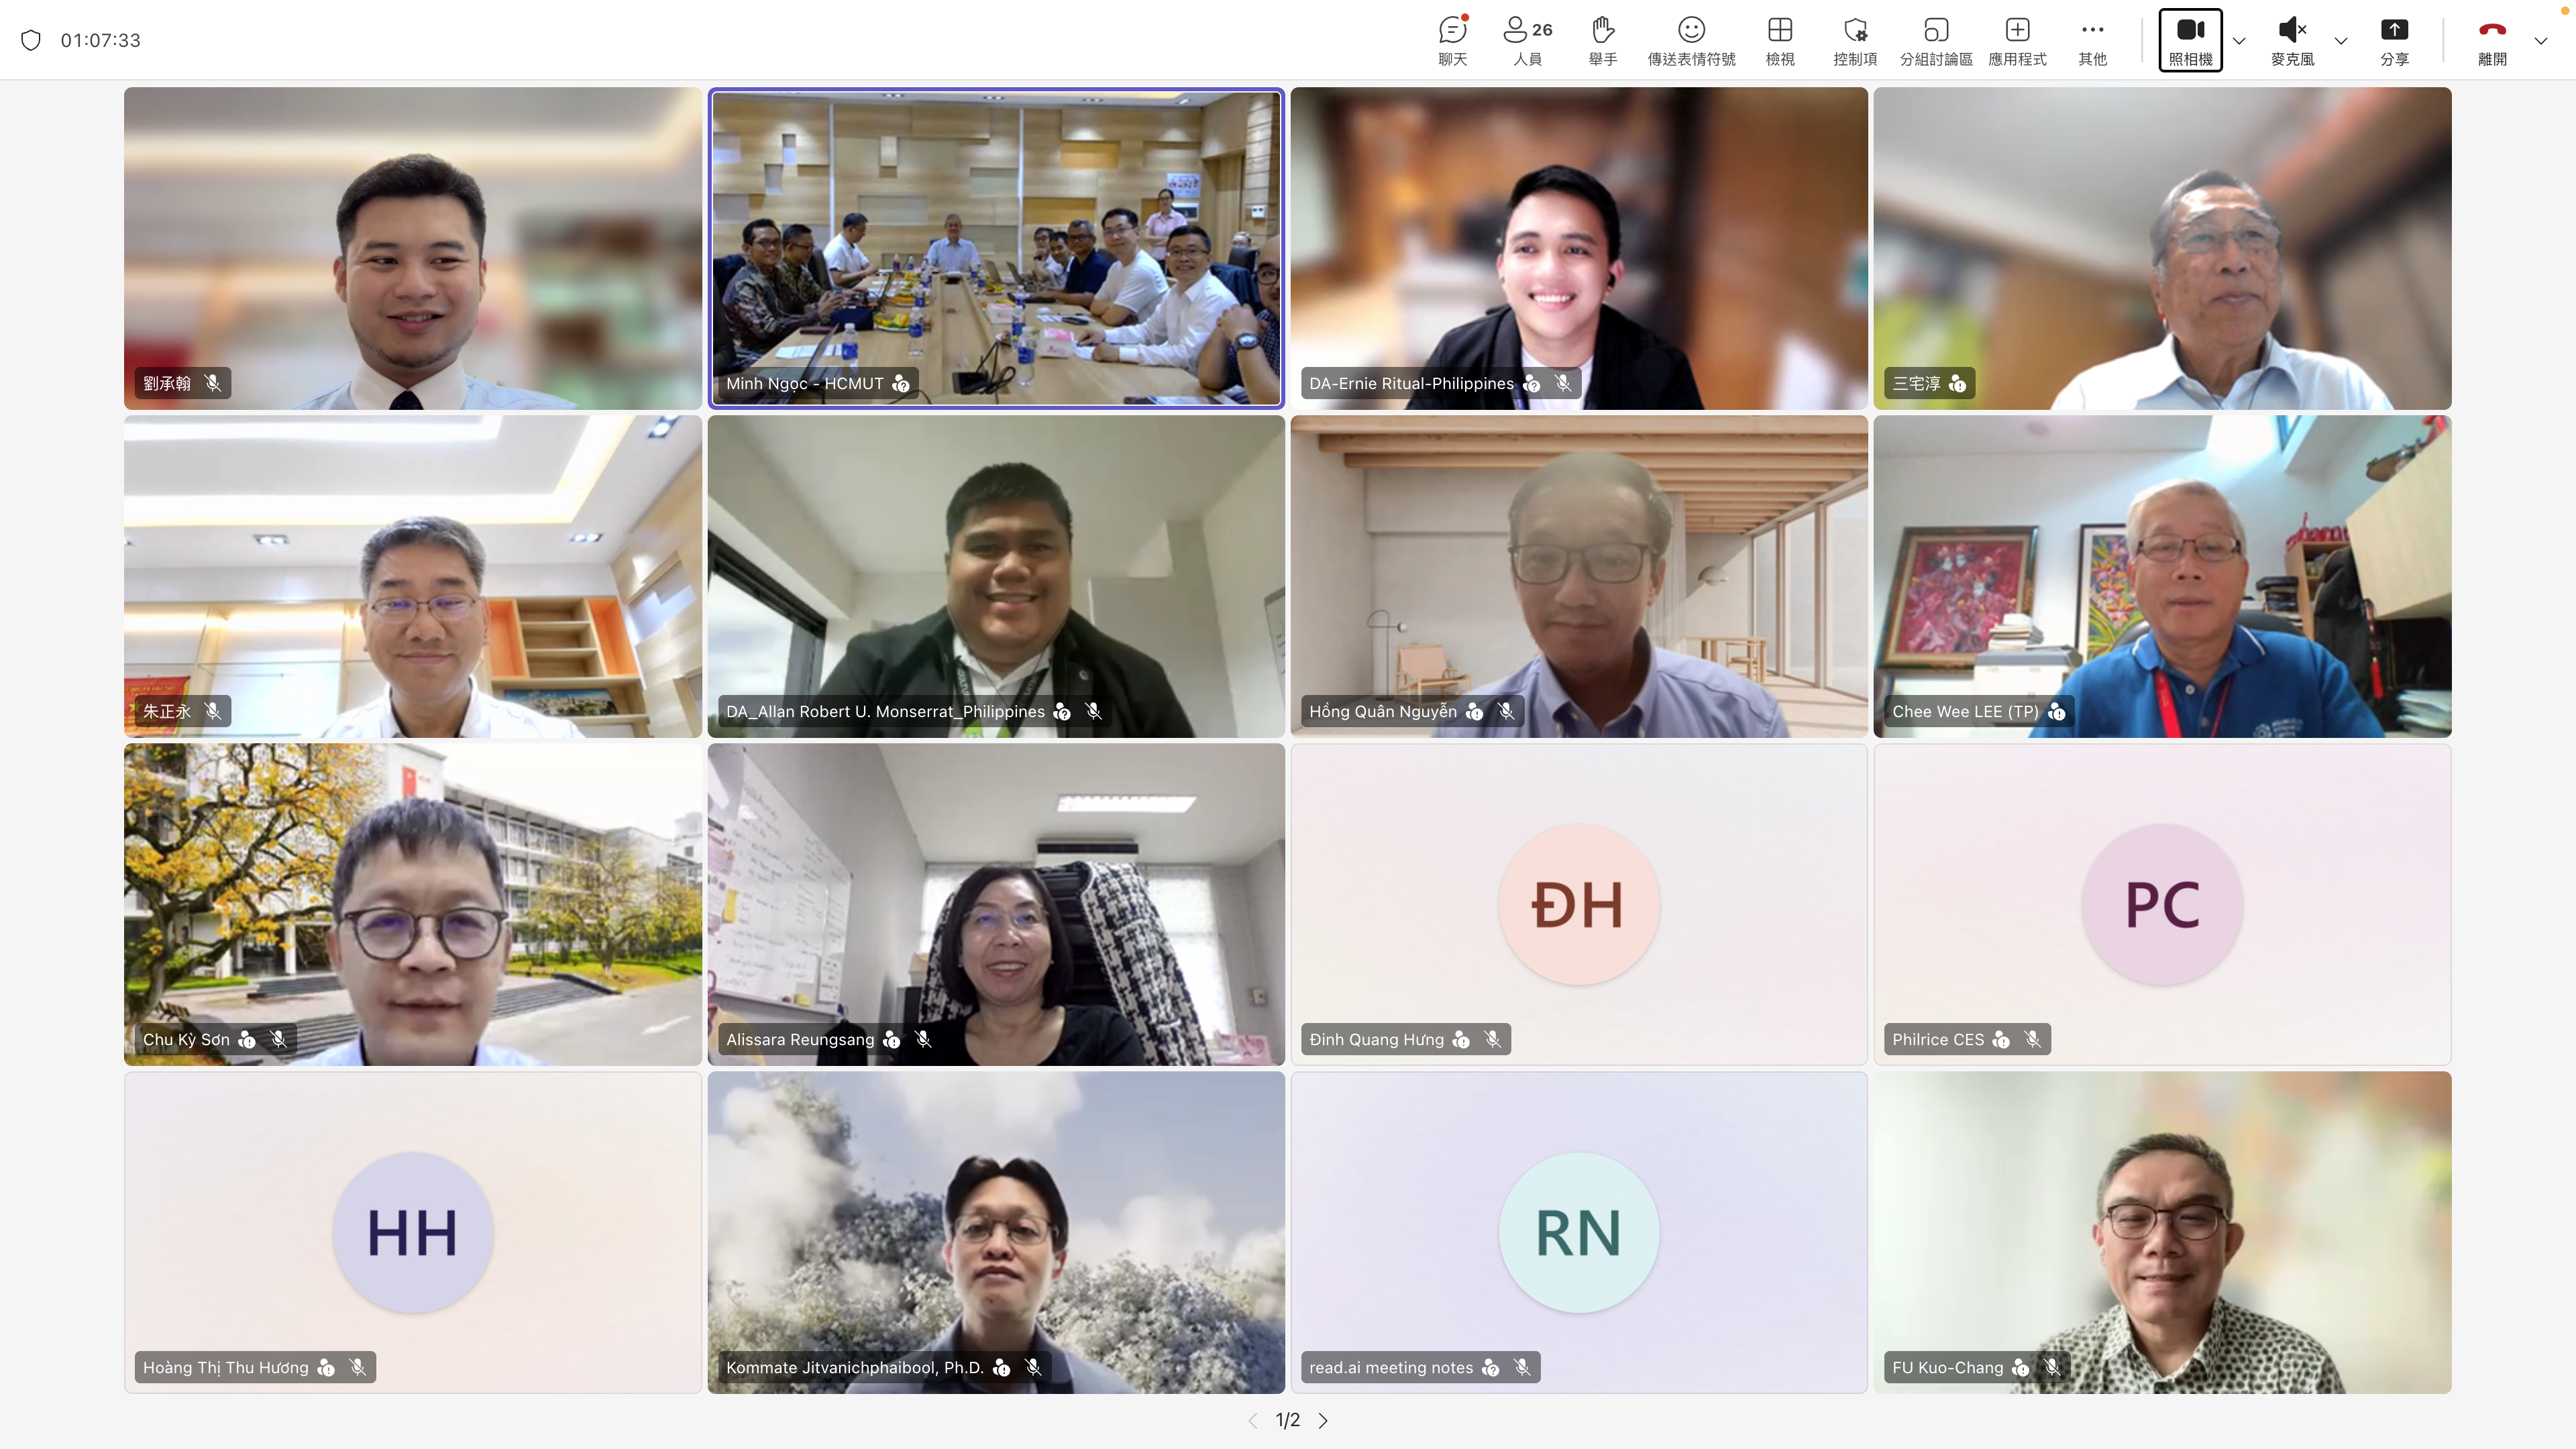Viewport: 2576px width, 1449px height.
Task: Open breakout rooms settings
Action: (x=1935, y=40)
